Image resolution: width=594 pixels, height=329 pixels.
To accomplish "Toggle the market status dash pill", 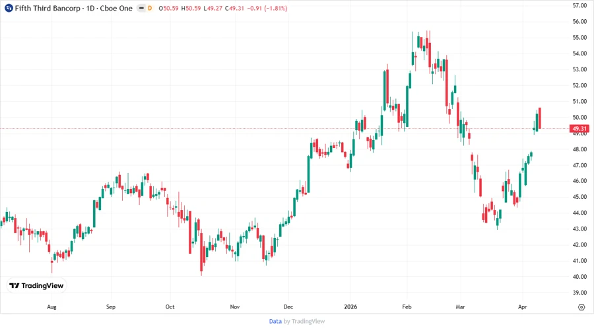I will [141, 8].
